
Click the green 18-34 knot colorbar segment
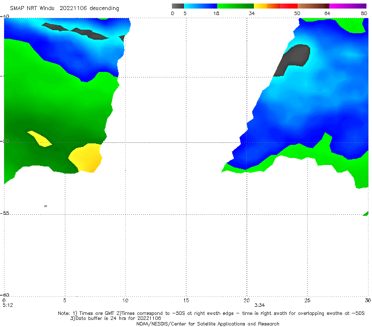[235, 6]
